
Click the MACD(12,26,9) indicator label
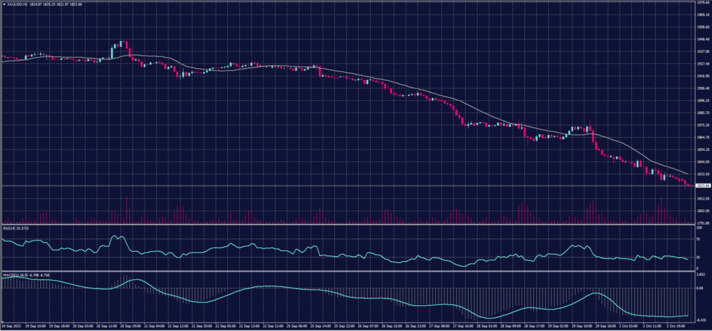(13, 275)
